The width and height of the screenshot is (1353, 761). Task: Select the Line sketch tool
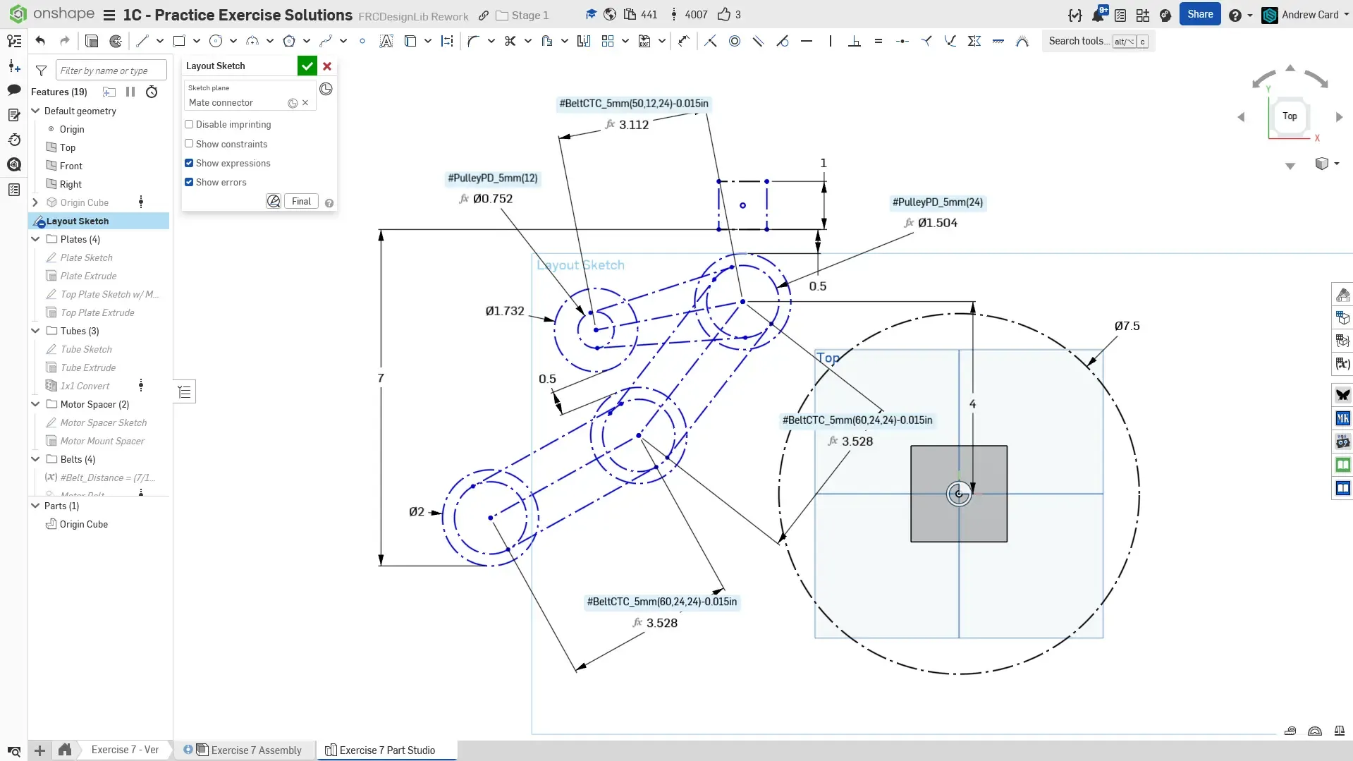coord(142,41)
